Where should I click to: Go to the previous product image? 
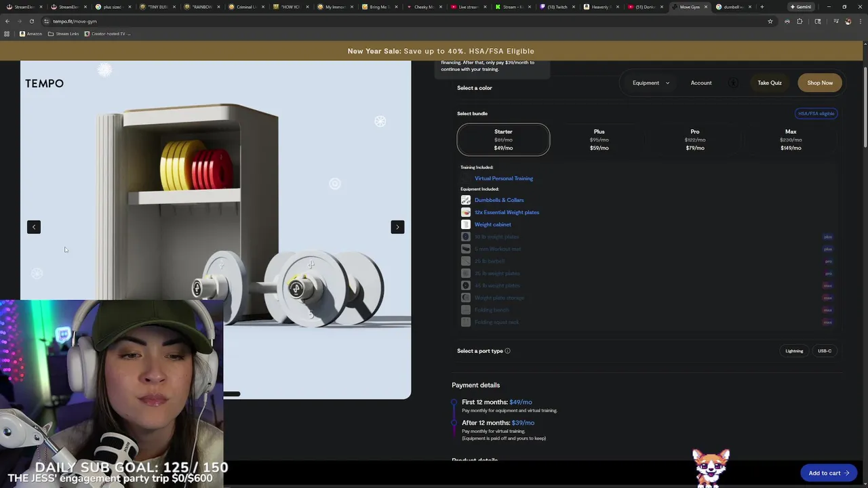click(x=34, y=227)
